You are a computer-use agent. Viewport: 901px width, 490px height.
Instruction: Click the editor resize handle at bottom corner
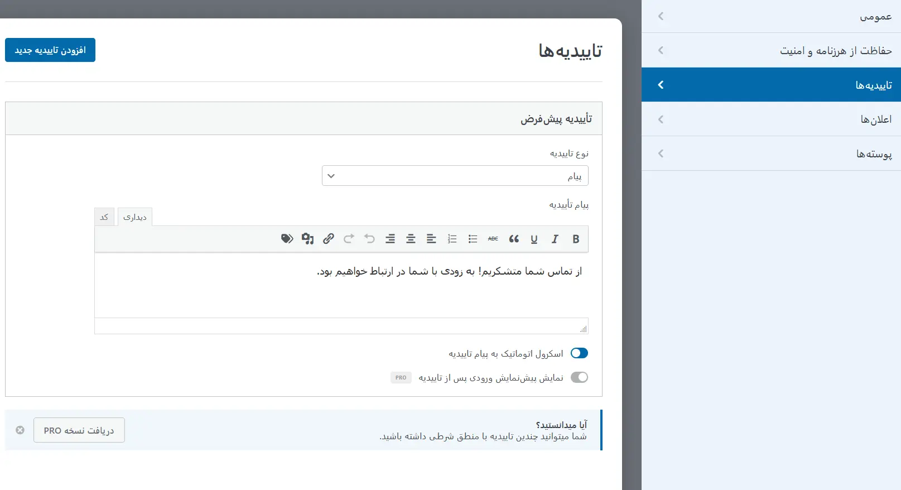[584, 329]
